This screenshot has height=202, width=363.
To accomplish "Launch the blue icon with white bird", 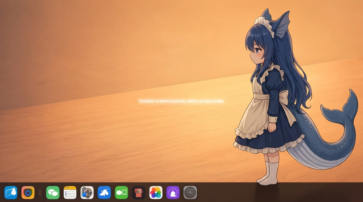I will (x=104, y=193).
